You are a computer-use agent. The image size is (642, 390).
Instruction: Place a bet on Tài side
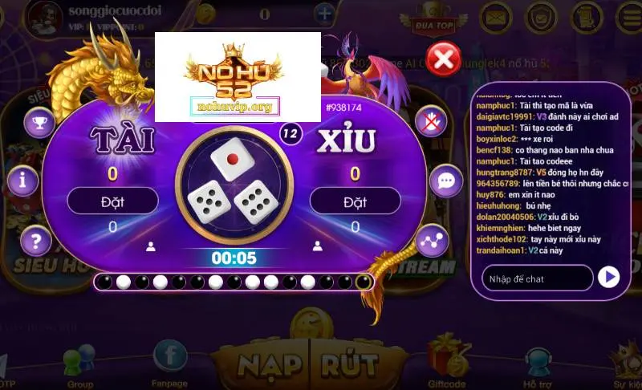112,201
